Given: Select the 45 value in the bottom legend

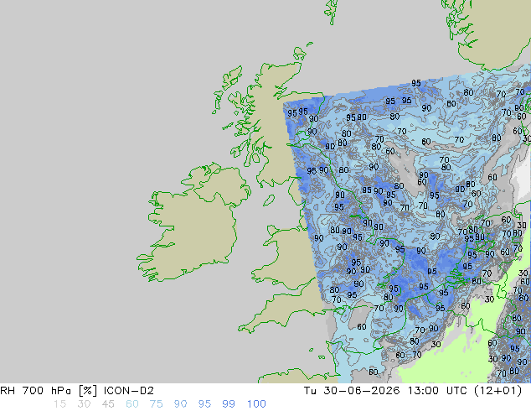Looking at the screenshot, I should point(108,404).
